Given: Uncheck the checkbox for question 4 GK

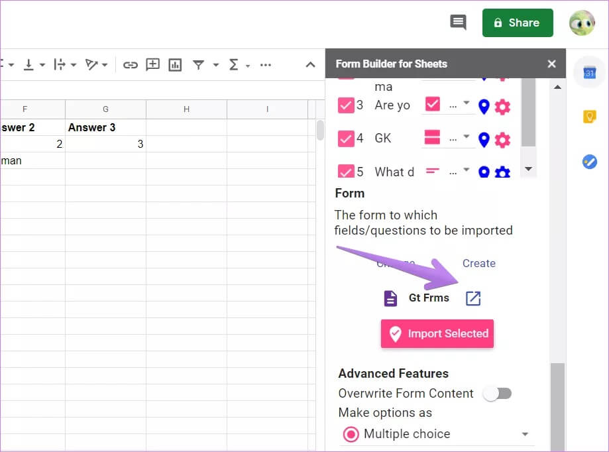Looking at the screenshot, I should (346, 139).
